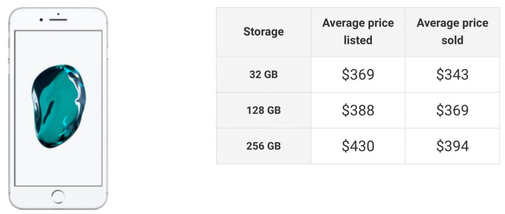Click the iPhone earpiece speaker slot
This screenshot has width=505, height=214.
pyautogui.click(x=58, y=20)
